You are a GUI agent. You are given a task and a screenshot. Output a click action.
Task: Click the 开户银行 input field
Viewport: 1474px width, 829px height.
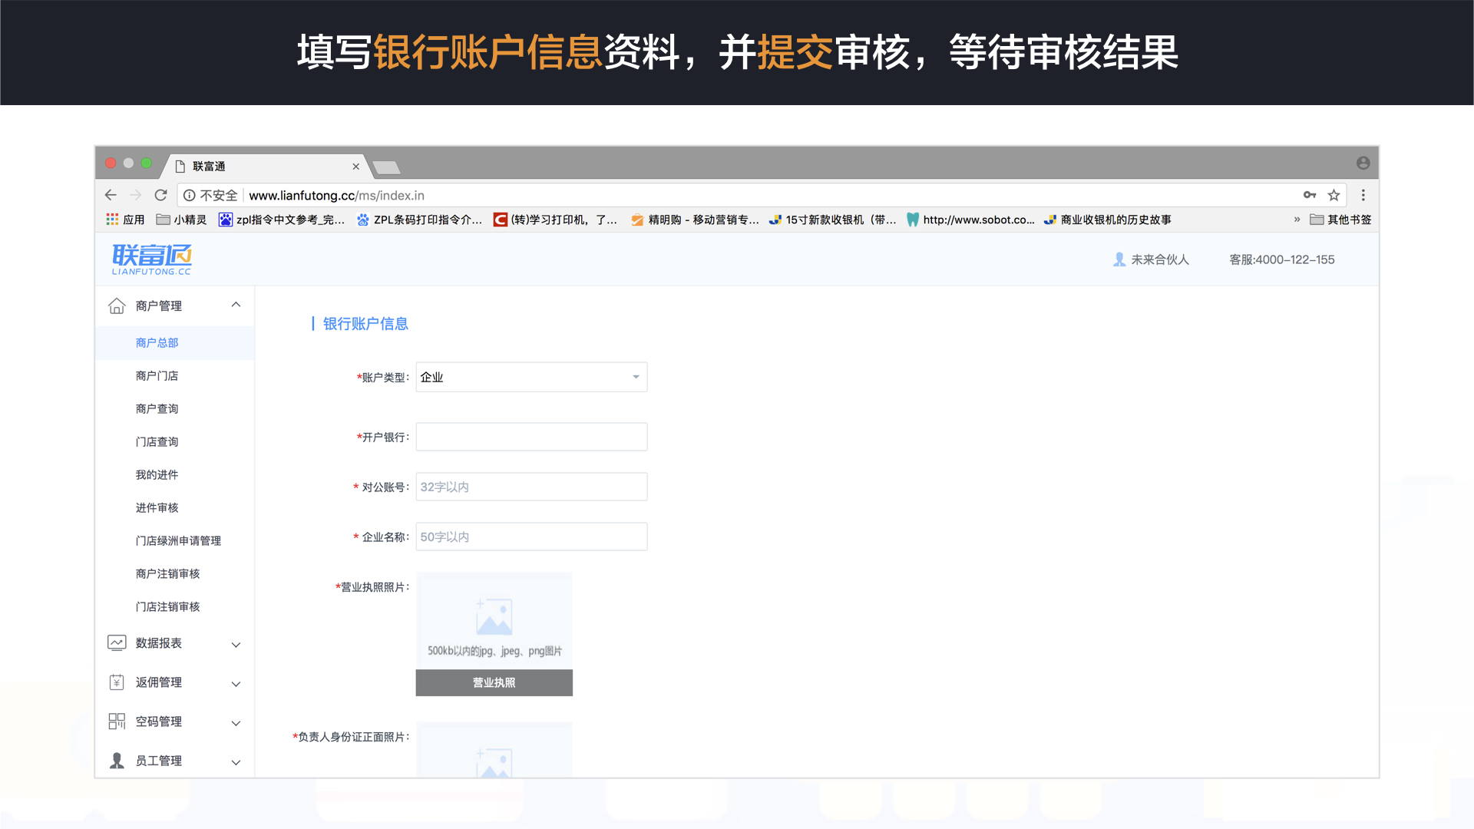(x=531, y=437)
